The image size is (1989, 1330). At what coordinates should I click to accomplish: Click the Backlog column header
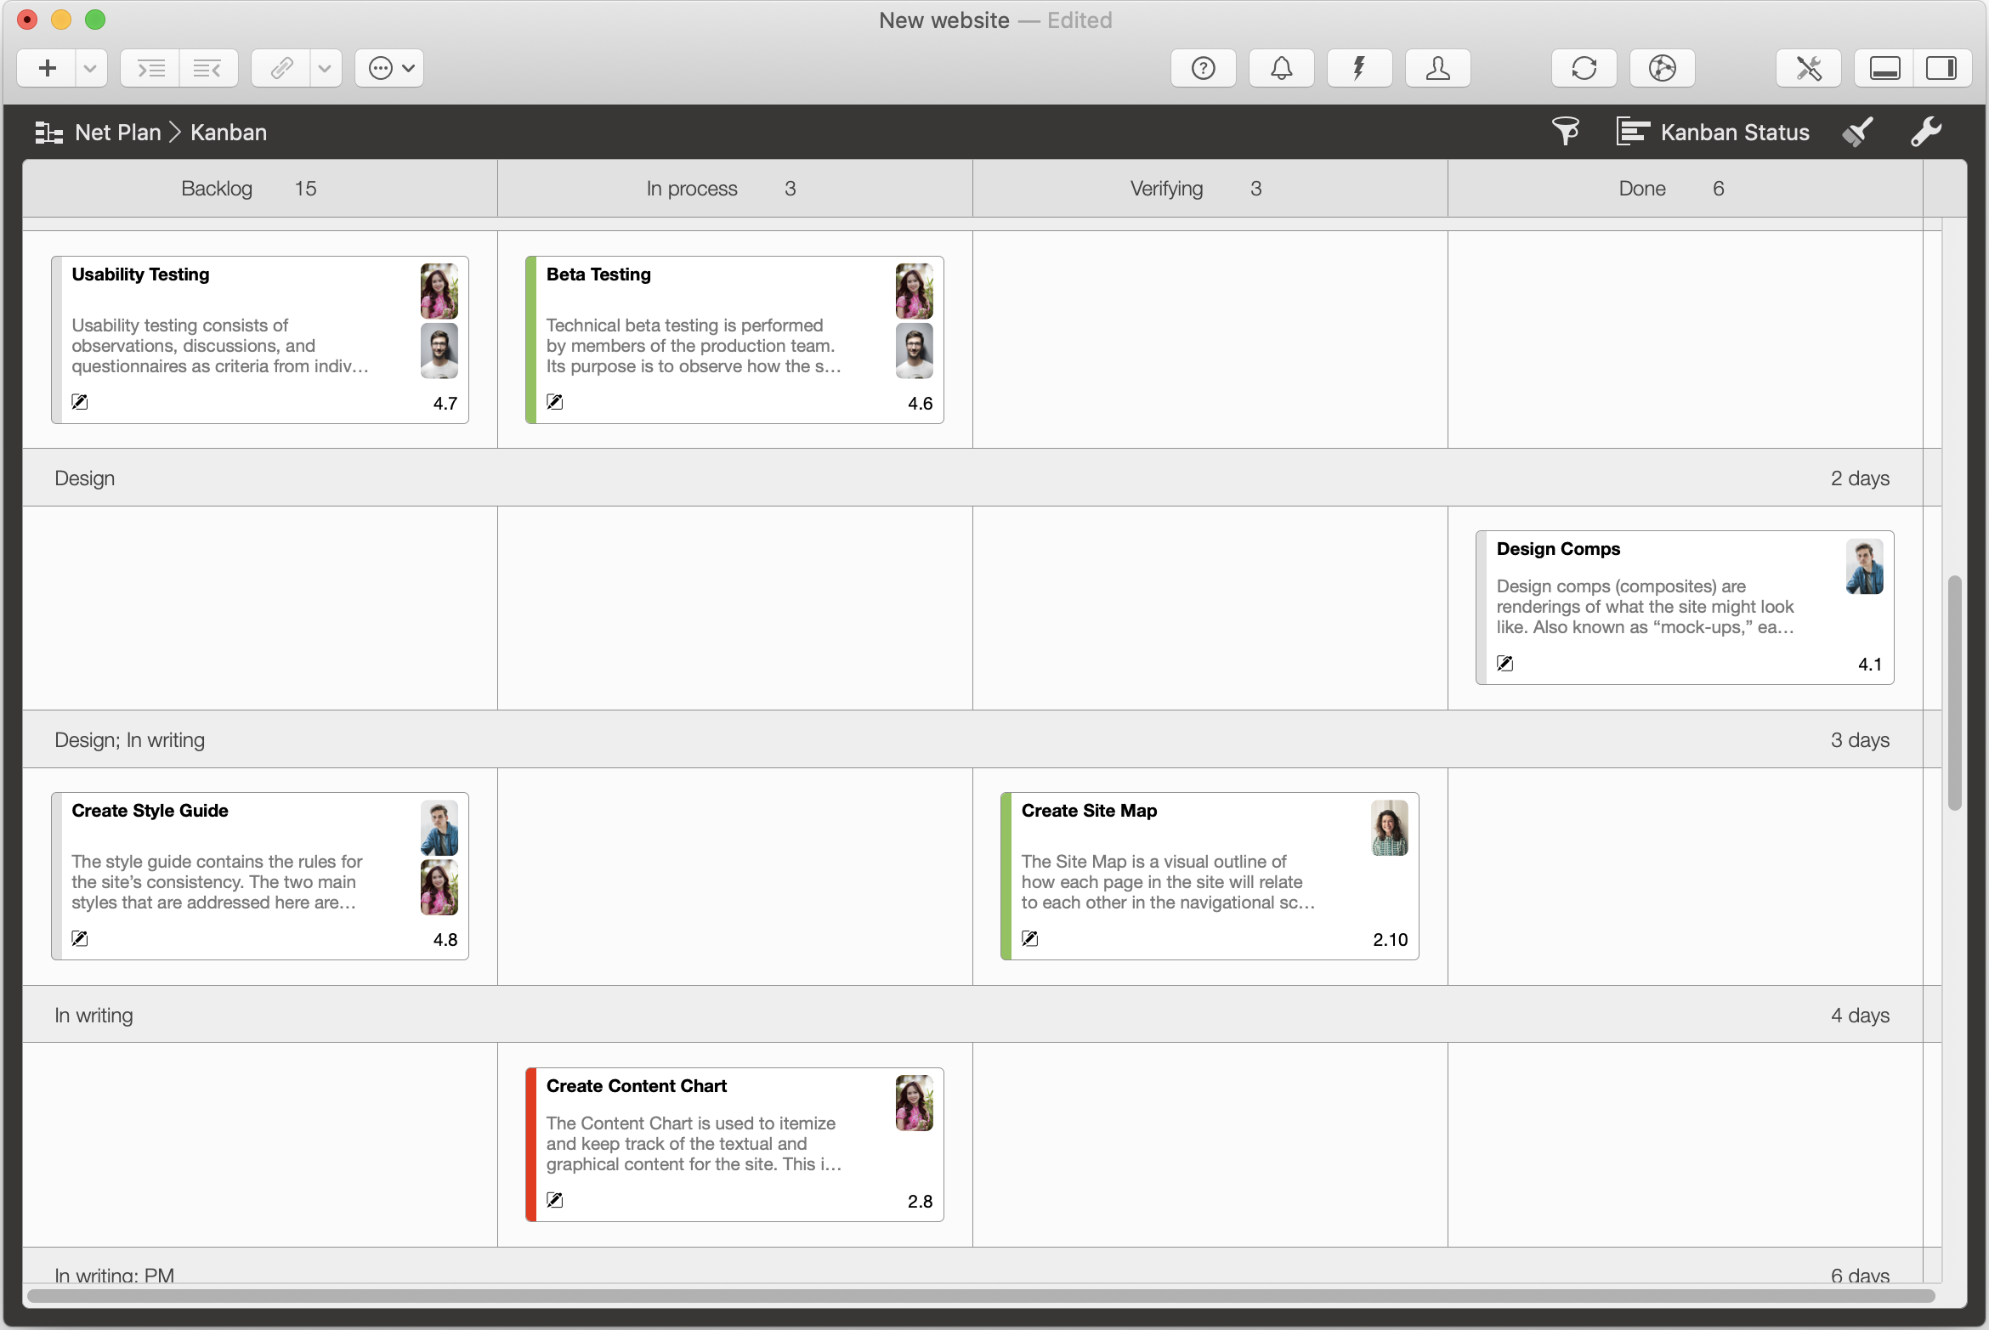[x=217, y=189]
